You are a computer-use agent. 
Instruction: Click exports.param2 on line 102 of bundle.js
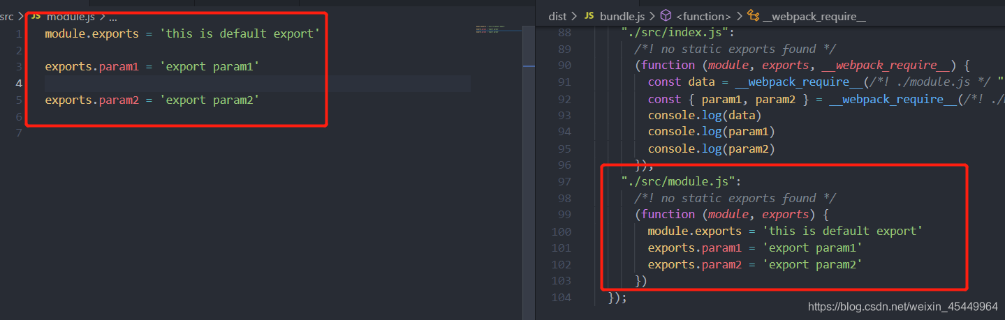pos(695,264)
